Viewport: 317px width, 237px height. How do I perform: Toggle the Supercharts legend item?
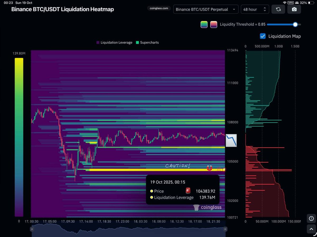tap(147, 43)
